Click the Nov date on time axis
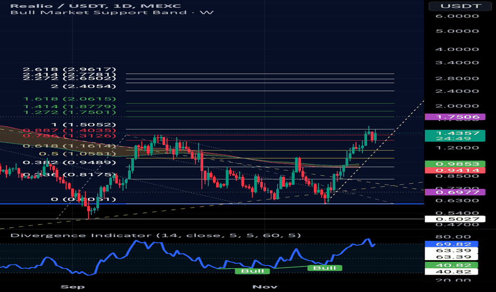The width and height of the screenshot is (496, 292). (265, 287)
